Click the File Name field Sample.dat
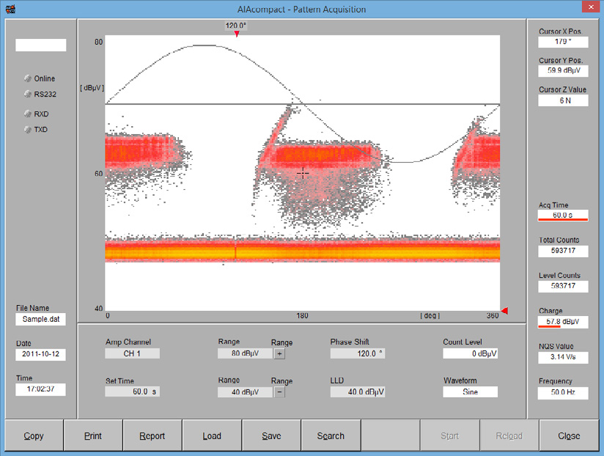The image size is (604, 456). (40, 320)
